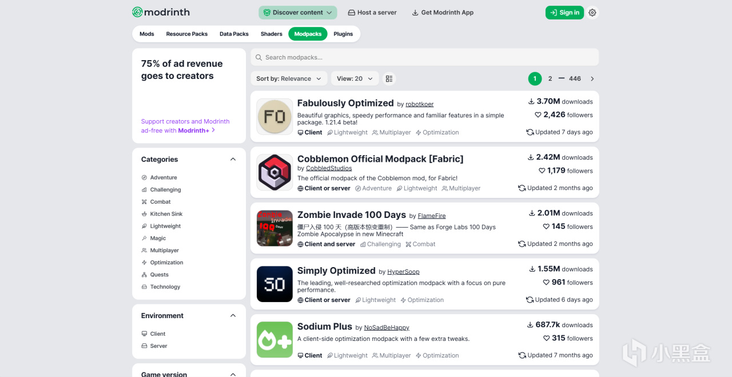Image resolution: width=732 pixels, height=377 pixels.
Task: Click heart icon on Cobblemon followers
Action: [x=542, y=170]
